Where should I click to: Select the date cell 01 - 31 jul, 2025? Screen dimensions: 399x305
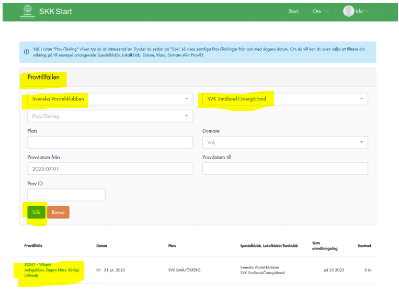(110, 270)
